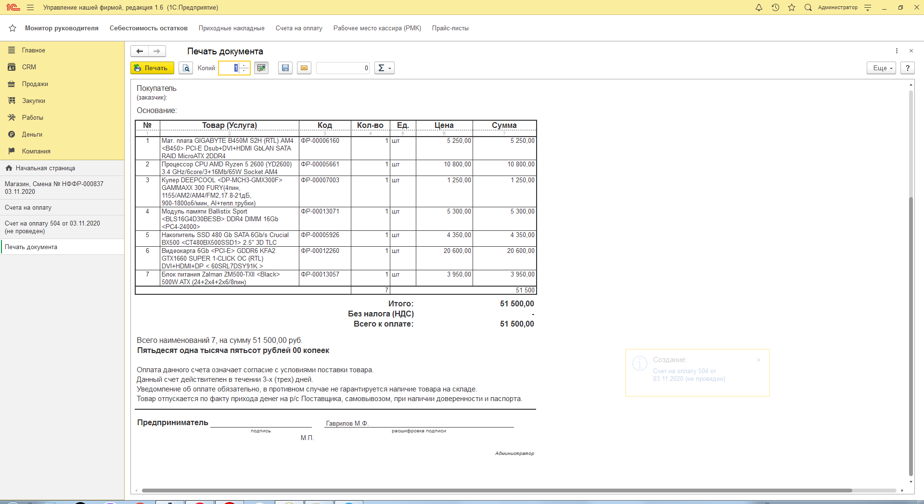Expand the service settings menu beside Администратор

pyautogui.click(x=868, y=8)
